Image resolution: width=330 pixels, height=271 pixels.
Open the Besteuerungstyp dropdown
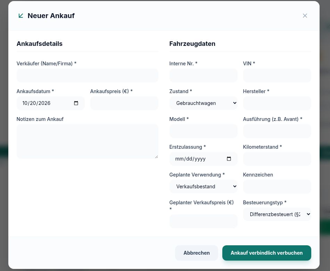[x=277, y=214]
